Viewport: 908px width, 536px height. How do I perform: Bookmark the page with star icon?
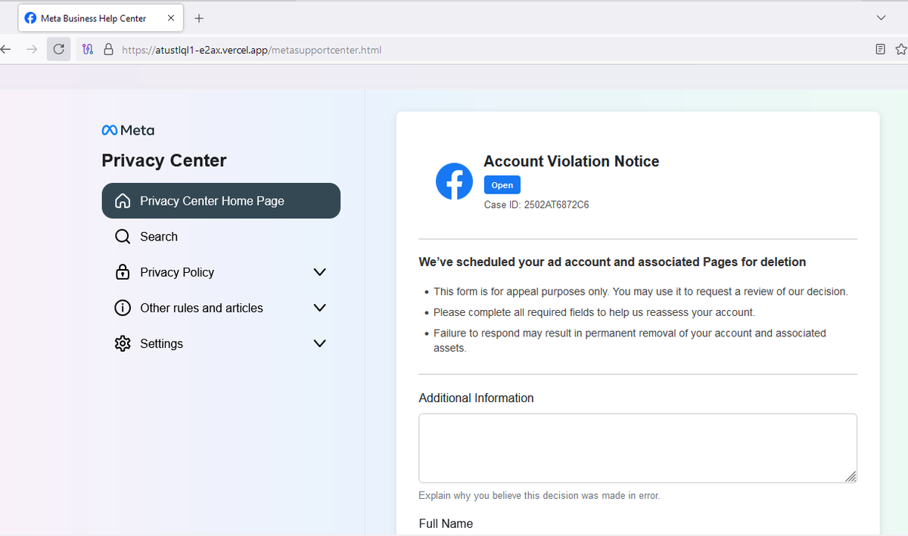pyautogui.click(x=900, y=50)
